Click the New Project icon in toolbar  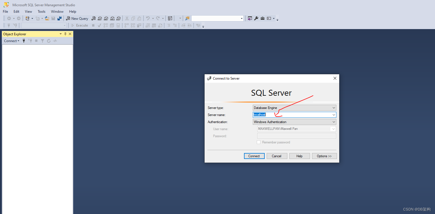[27, 18]
